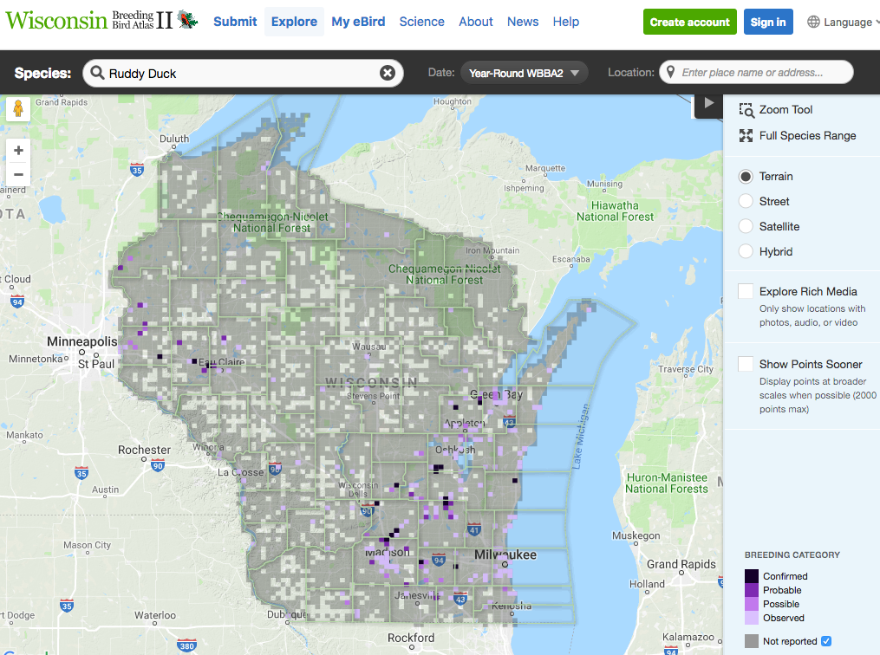Viewport: 880px width, 655px height.
Task: Open the Submit menu
Action: point(235,22)
